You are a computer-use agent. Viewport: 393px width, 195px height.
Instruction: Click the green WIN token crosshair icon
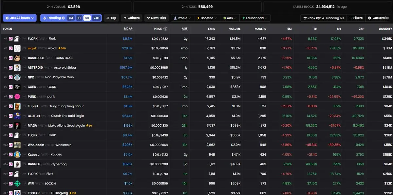(17, 184)
